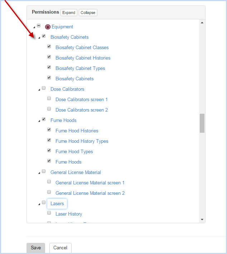
Task: Select the Lasers tree item
Action: point(57,204)
